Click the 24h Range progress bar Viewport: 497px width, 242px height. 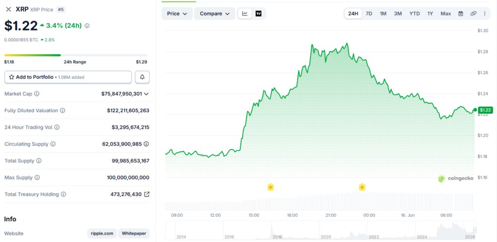(76, 55)
